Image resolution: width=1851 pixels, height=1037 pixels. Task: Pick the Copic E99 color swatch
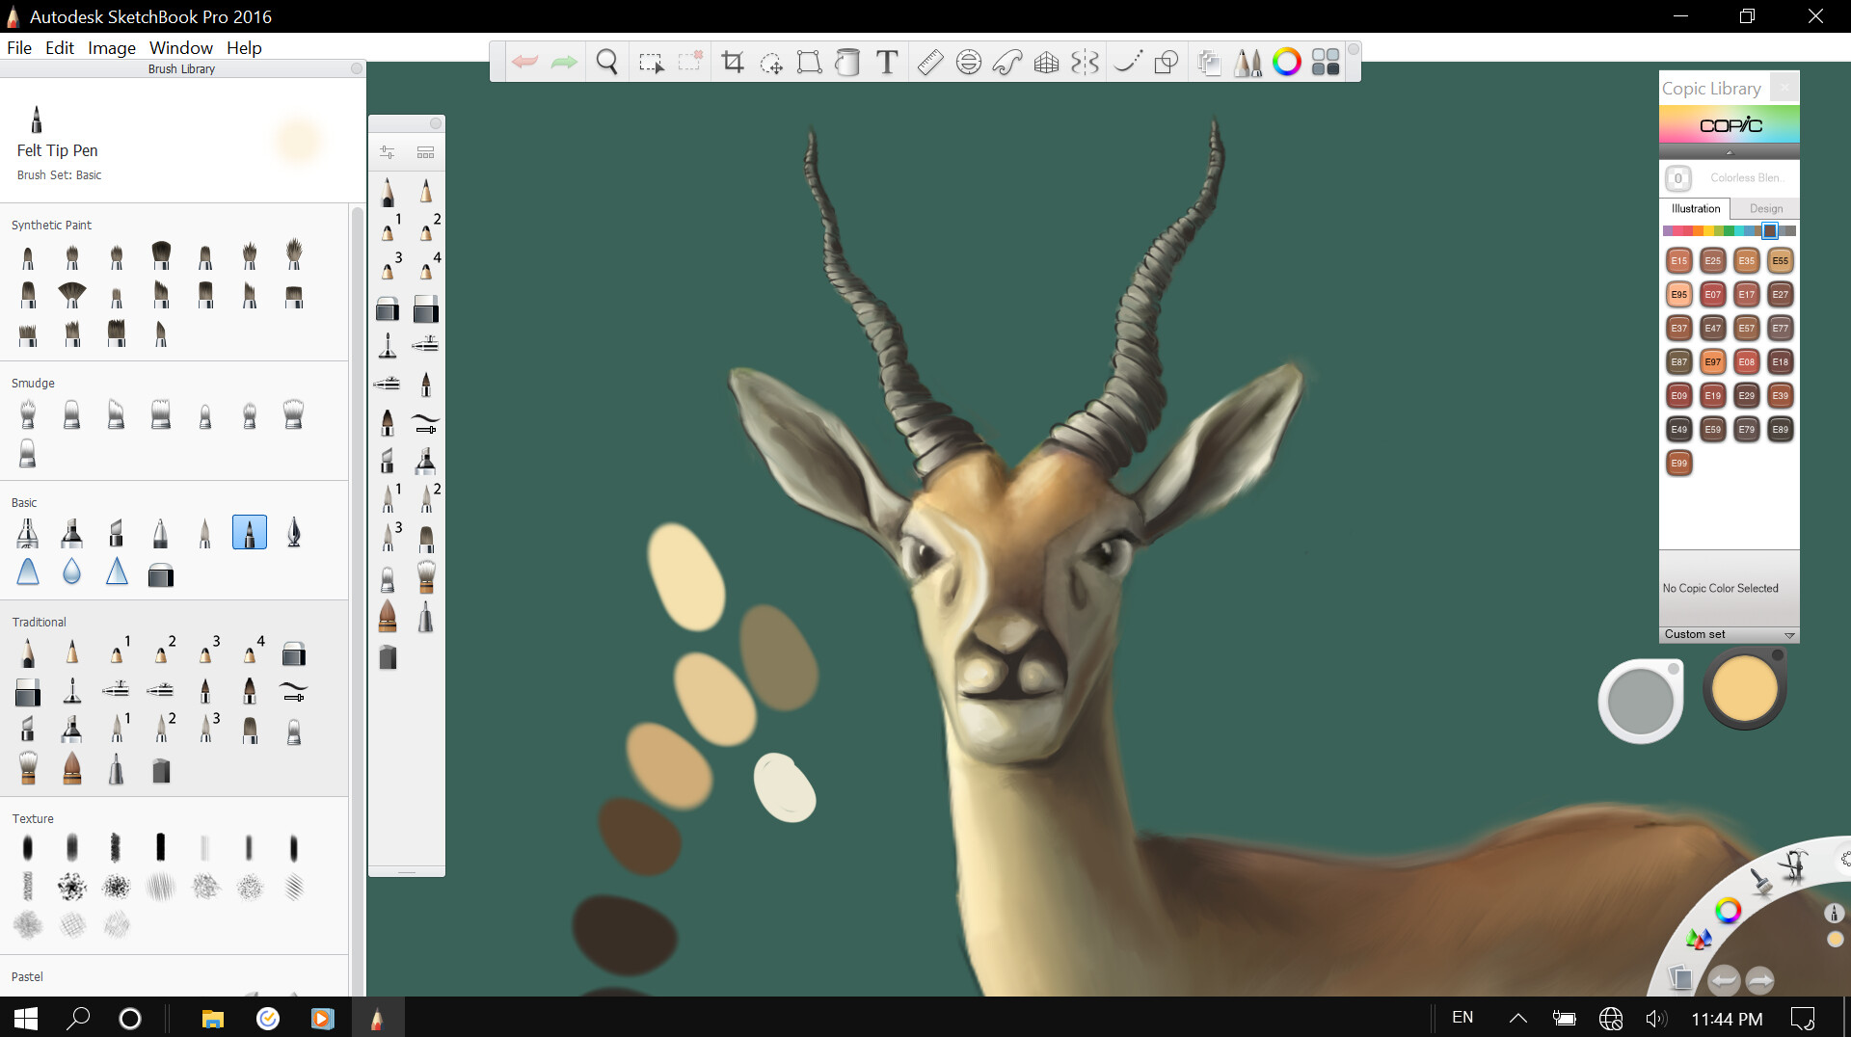(x=1679, y=463)
